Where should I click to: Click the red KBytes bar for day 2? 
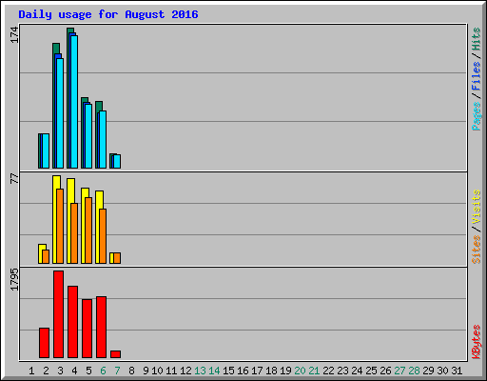pyautogui.click(x=44, y=343)
